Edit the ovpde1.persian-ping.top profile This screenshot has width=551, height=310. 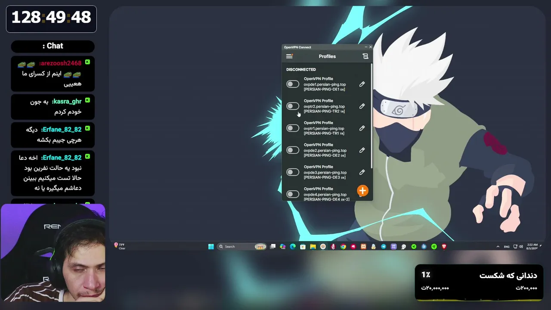362,84
